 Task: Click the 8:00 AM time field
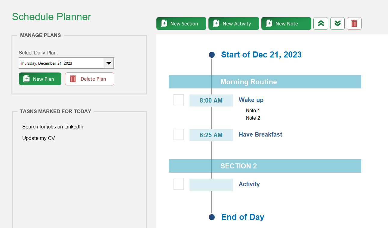tap(211, 100)
